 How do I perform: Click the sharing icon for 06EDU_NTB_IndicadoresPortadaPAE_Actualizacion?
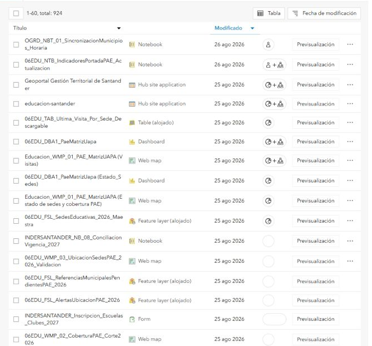tap(274, 65)
